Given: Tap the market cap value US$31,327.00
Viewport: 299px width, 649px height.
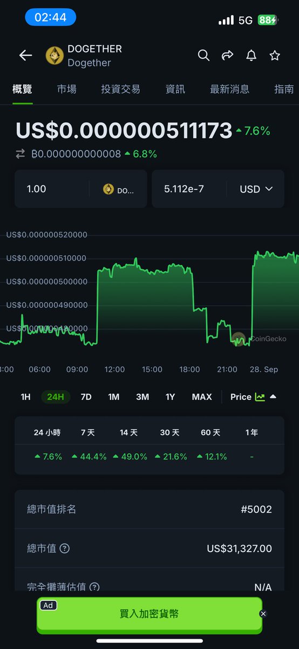Looking at the screenshot, I should tap(240, 548).
